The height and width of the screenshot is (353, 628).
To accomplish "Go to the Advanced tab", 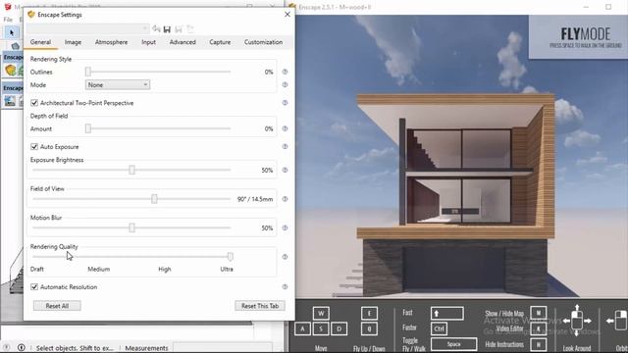I will coord(183,42).
